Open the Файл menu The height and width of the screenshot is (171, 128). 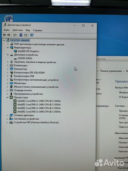[7, 30]
